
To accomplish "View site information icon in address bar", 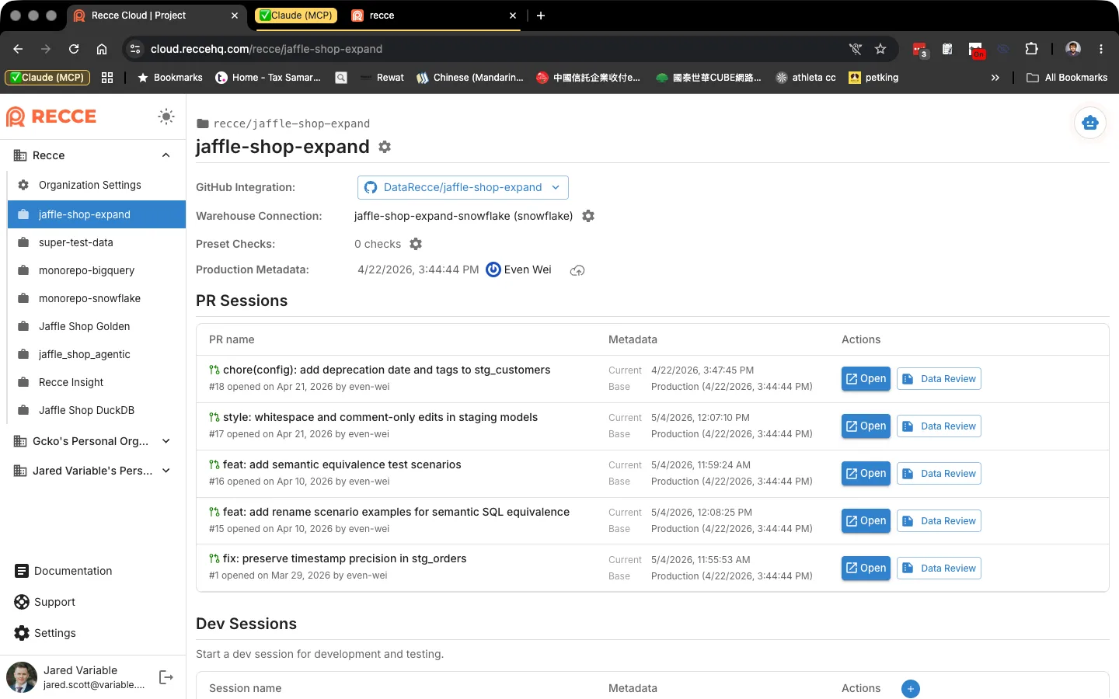I will 135,49.
